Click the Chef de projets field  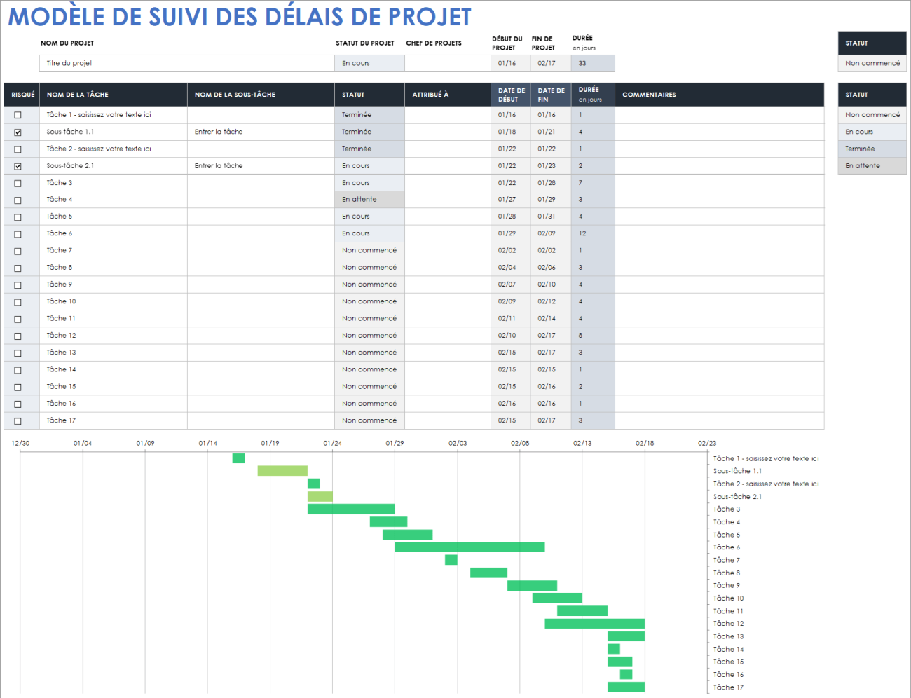448,63
